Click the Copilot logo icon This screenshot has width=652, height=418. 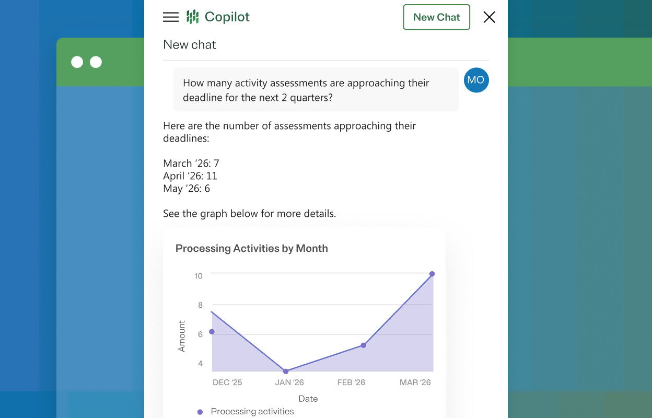click(193, 16)
